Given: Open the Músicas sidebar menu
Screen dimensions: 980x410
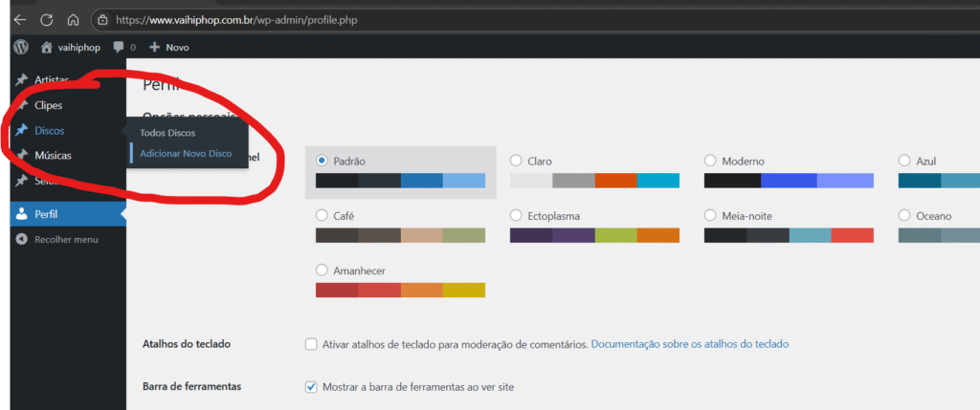Looking at the screenshot, I should [53, 155].
